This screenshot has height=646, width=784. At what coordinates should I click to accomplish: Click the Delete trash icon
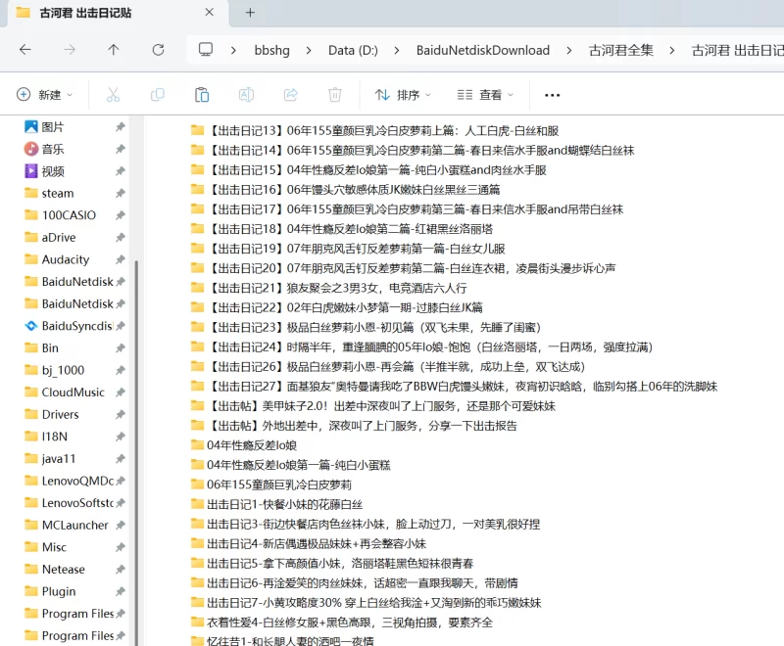(334, 95)
